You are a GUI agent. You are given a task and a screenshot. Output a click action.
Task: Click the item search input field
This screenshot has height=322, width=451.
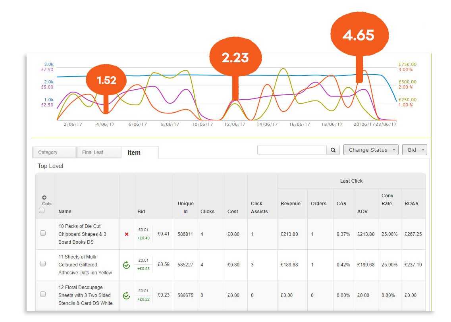pyautogui.click(x=292, y=150)
